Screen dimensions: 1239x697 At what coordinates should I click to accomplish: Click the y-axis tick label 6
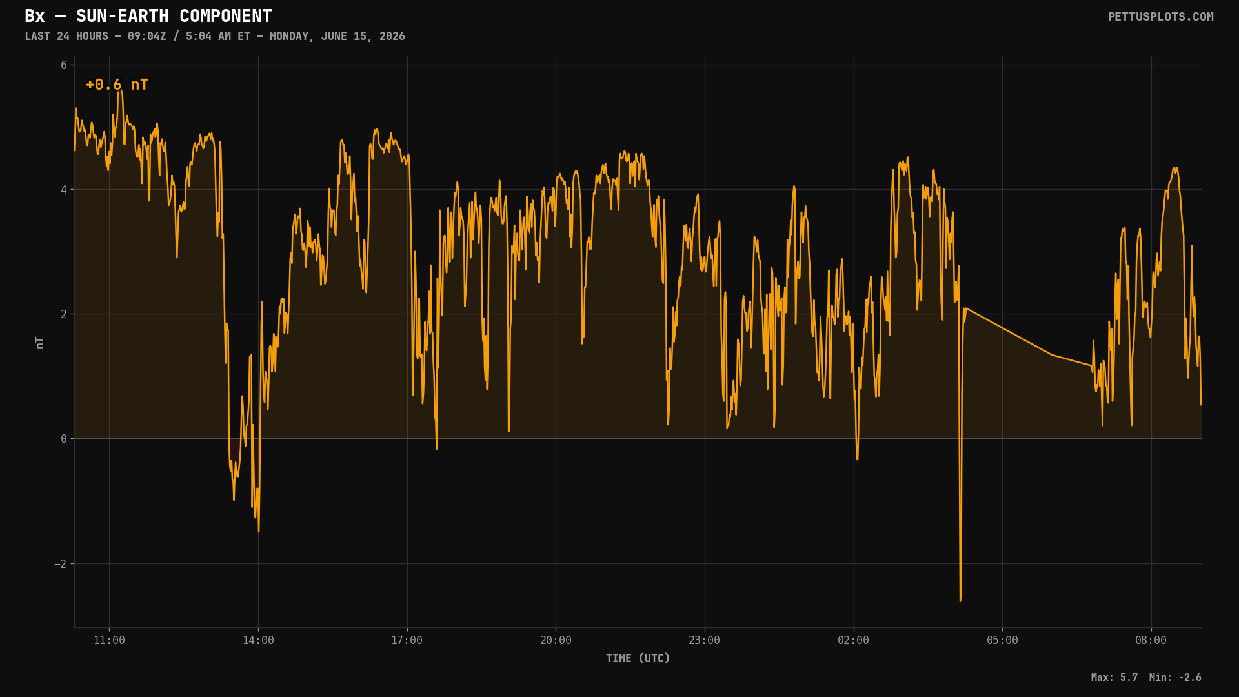(x=64, y=65)
